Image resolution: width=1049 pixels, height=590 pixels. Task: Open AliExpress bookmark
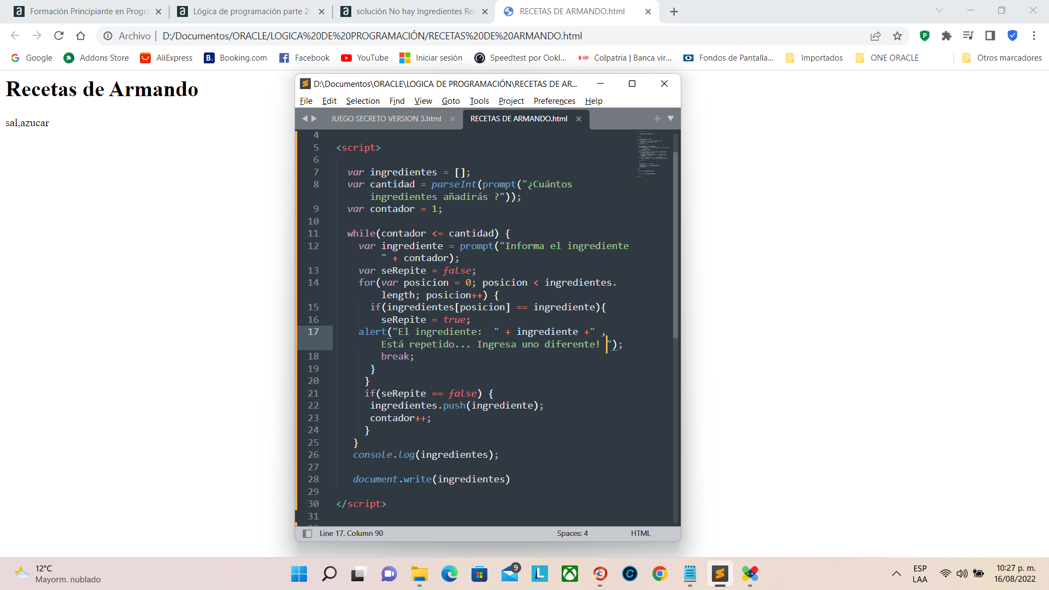(167, 58)
